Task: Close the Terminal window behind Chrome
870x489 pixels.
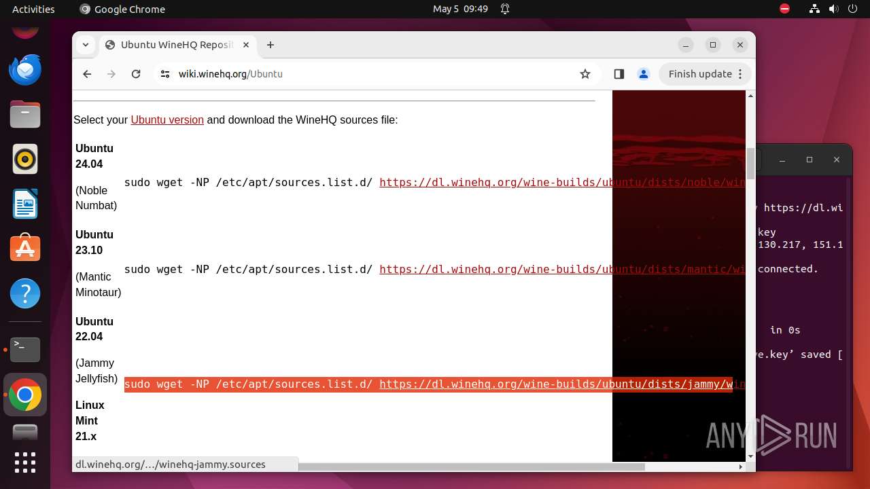Action: pos(837,160)
